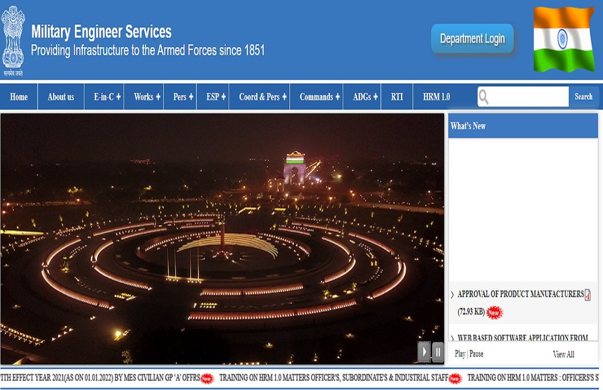
Task: Expand the E-in-C menu
Action: [x=104, y=97]
